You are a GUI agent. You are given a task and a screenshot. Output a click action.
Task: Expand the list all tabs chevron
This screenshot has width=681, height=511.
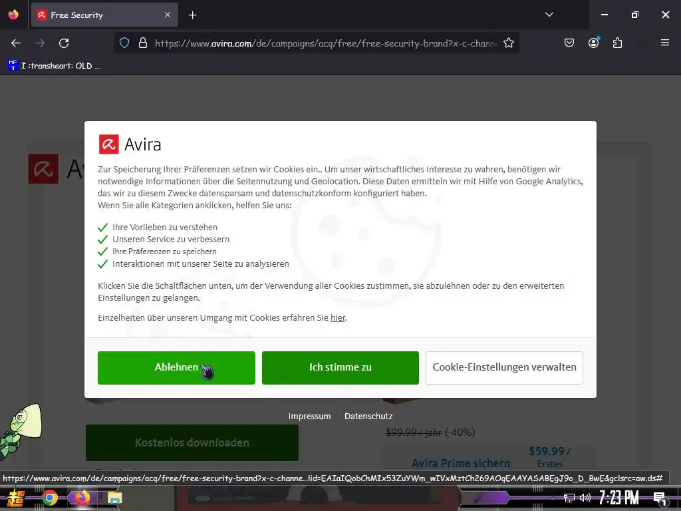pos(549,15)
